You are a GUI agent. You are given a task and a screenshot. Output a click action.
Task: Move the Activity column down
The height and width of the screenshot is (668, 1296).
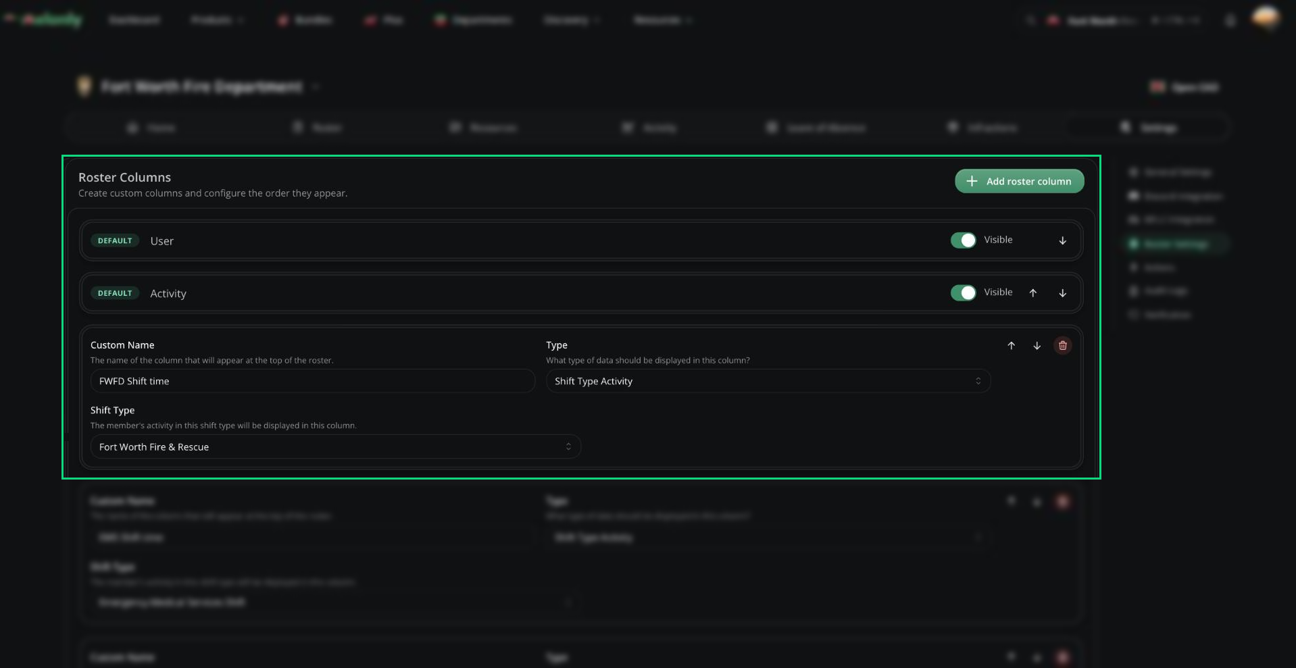[1062, 293]
